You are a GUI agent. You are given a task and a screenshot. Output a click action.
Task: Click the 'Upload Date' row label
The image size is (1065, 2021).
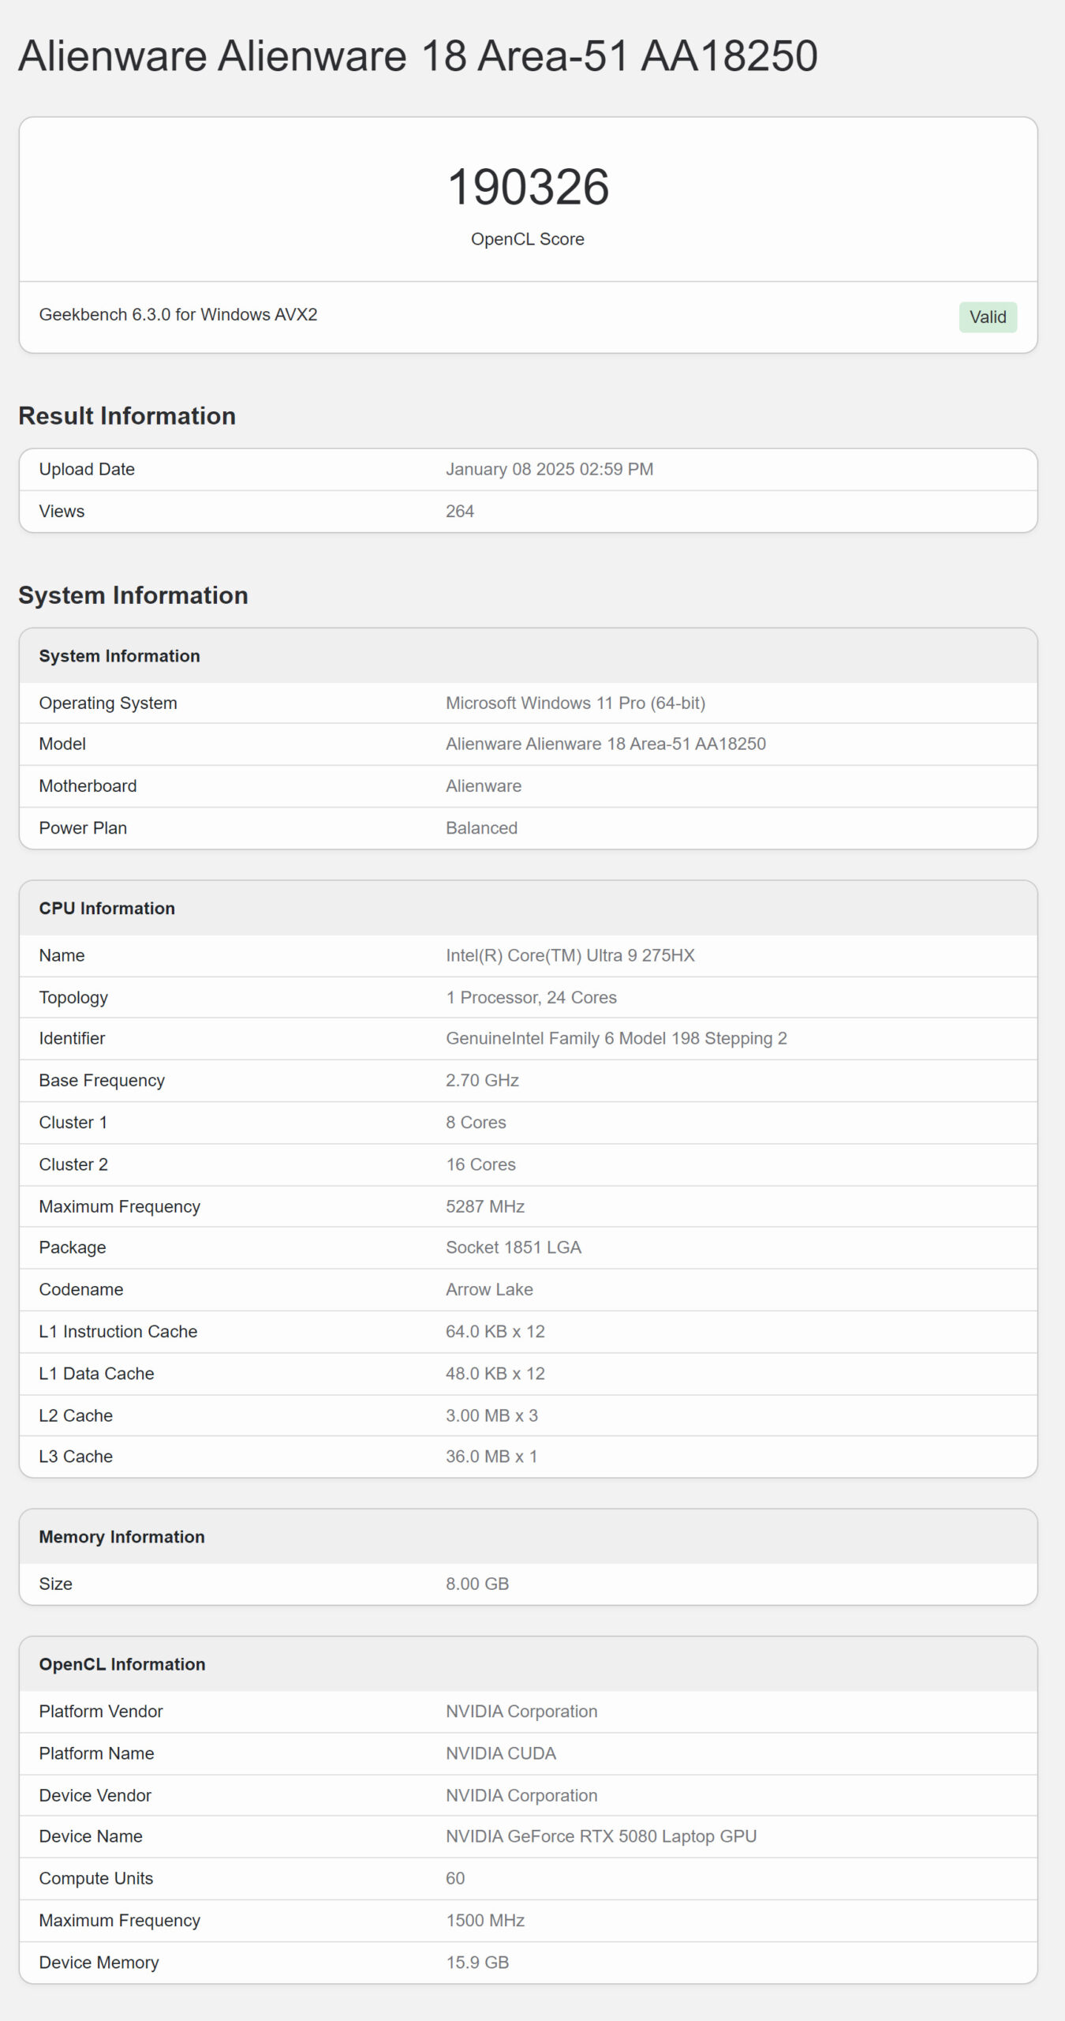(87, 469)
